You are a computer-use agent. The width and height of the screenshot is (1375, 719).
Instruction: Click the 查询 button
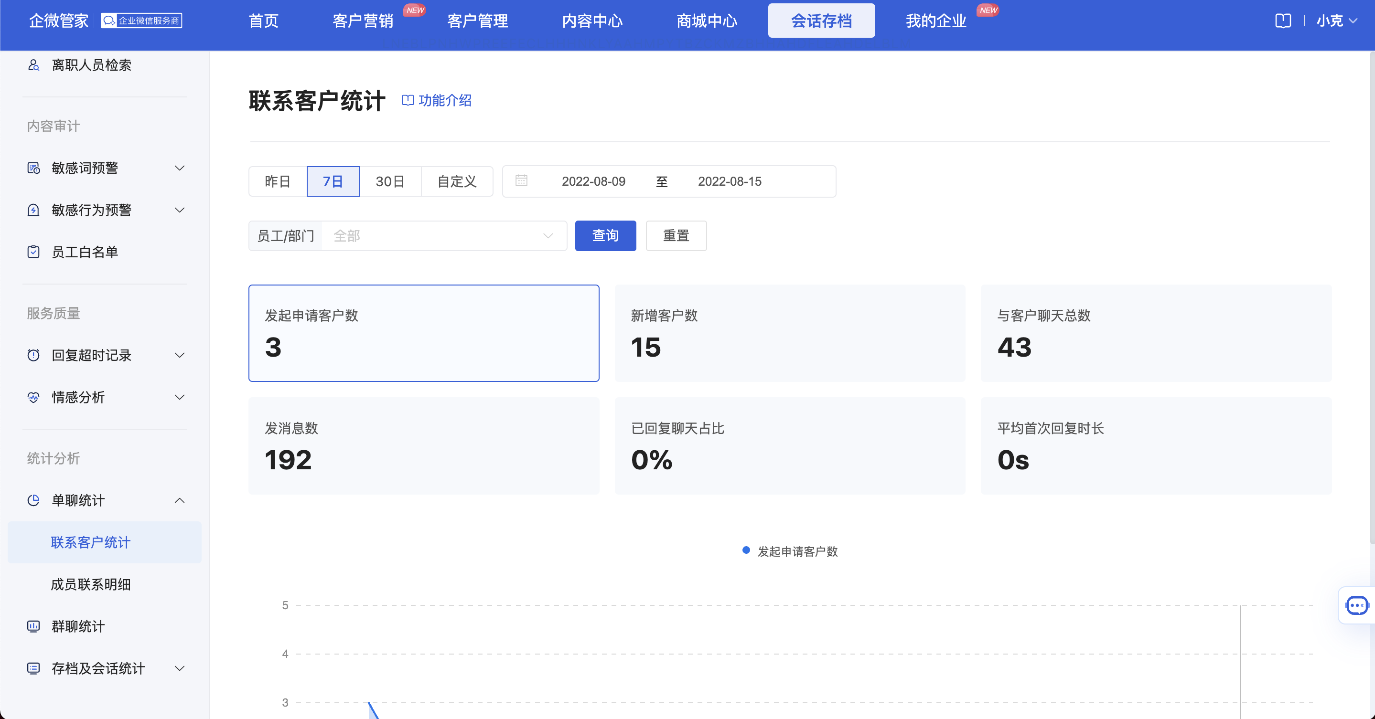pos(605,236)
